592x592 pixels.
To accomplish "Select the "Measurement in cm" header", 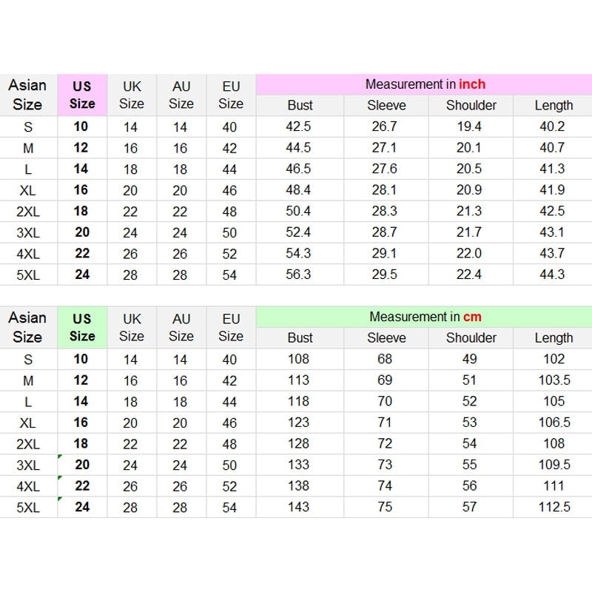I will (x=425, y=317).
